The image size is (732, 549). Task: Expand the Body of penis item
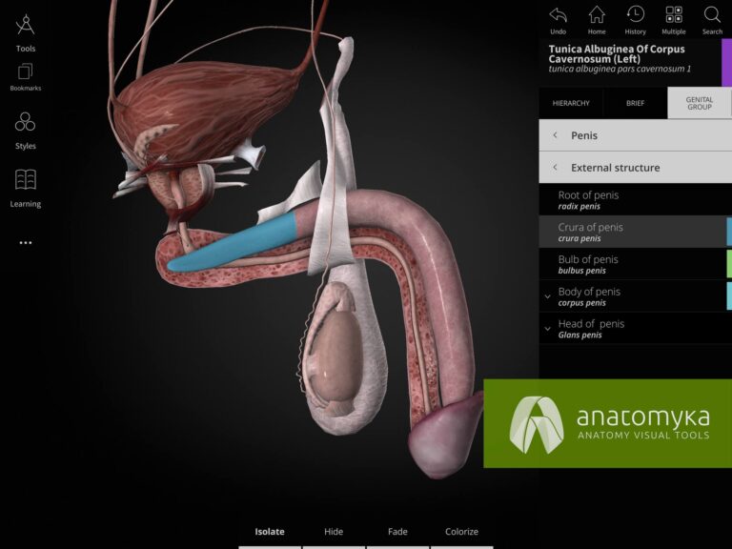tap(547, 296)
